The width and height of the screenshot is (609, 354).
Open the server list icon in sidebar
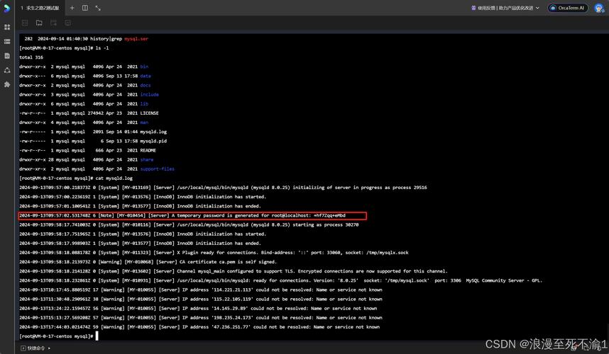pyautogui.click(x=7, y=42)
